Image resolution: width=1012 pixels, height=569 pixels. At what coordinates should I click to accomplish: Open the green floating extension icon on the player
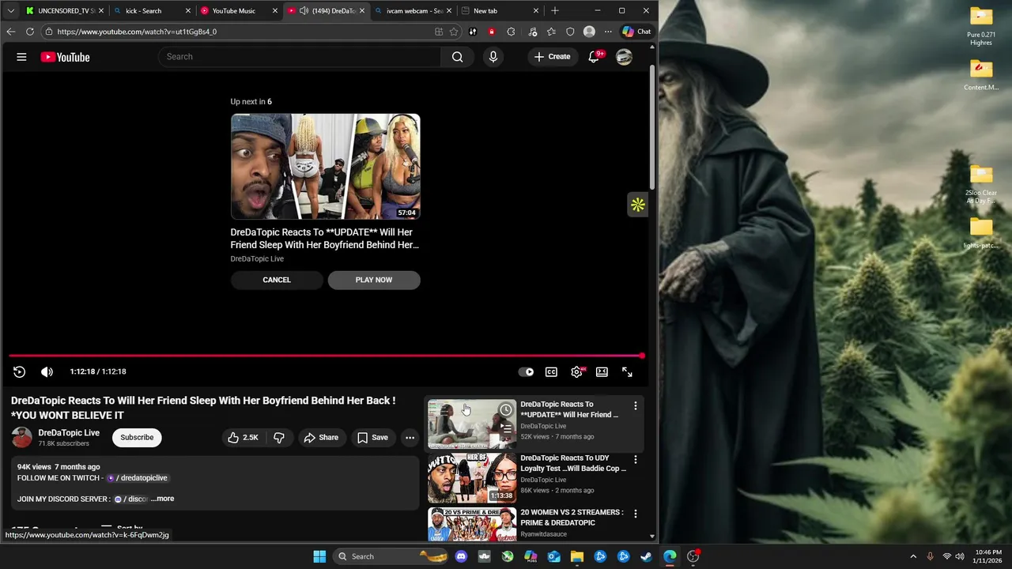[638, 205]
